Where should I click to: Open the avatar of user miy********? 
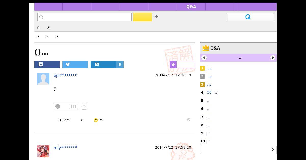click(43, 151)
